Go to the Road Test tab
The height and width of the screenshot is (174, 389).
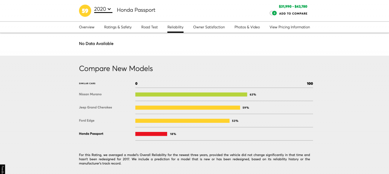coord(150,27)
